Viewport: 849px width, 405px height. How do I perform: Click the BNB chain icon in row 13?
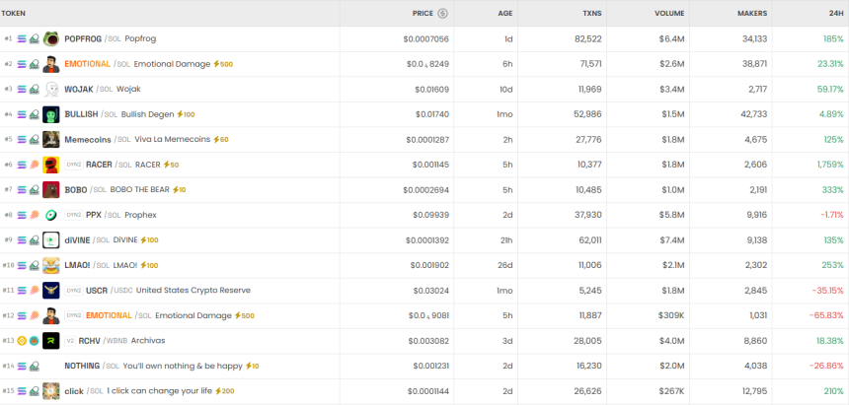point(23,341)
